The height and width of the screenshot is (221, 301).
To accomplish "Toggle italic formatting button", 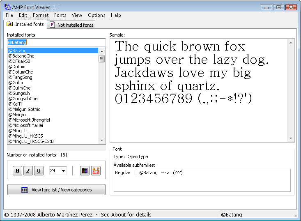I will (28, 171).
